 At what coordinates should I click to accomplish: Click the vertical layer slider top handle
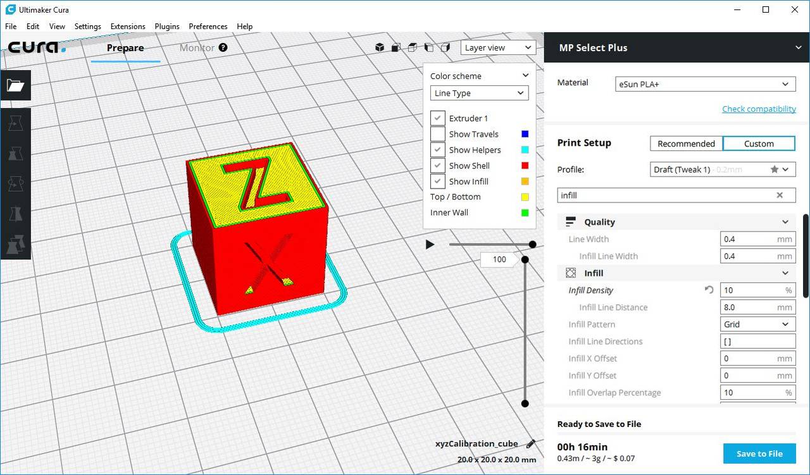[525, 259]
